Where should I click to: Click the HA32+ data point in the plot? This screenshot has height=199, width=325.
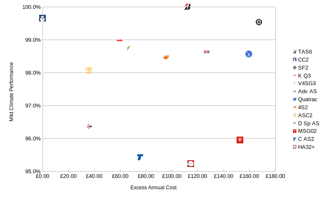[x=191, y=164]
